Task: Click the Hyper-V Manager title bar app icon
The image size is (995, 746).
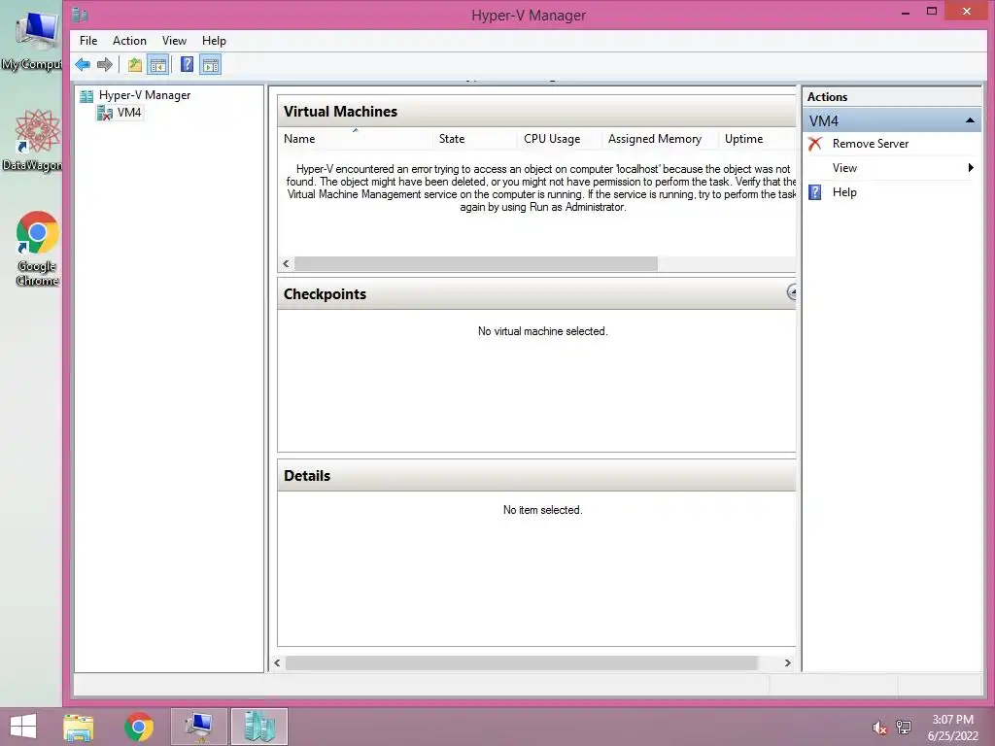Action: (x=80, y=14)
